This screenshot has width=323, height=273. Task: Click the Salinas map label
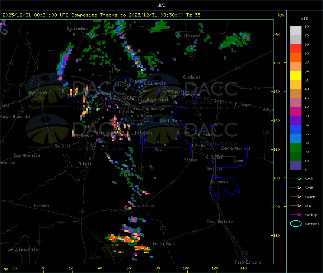[62, 146]
